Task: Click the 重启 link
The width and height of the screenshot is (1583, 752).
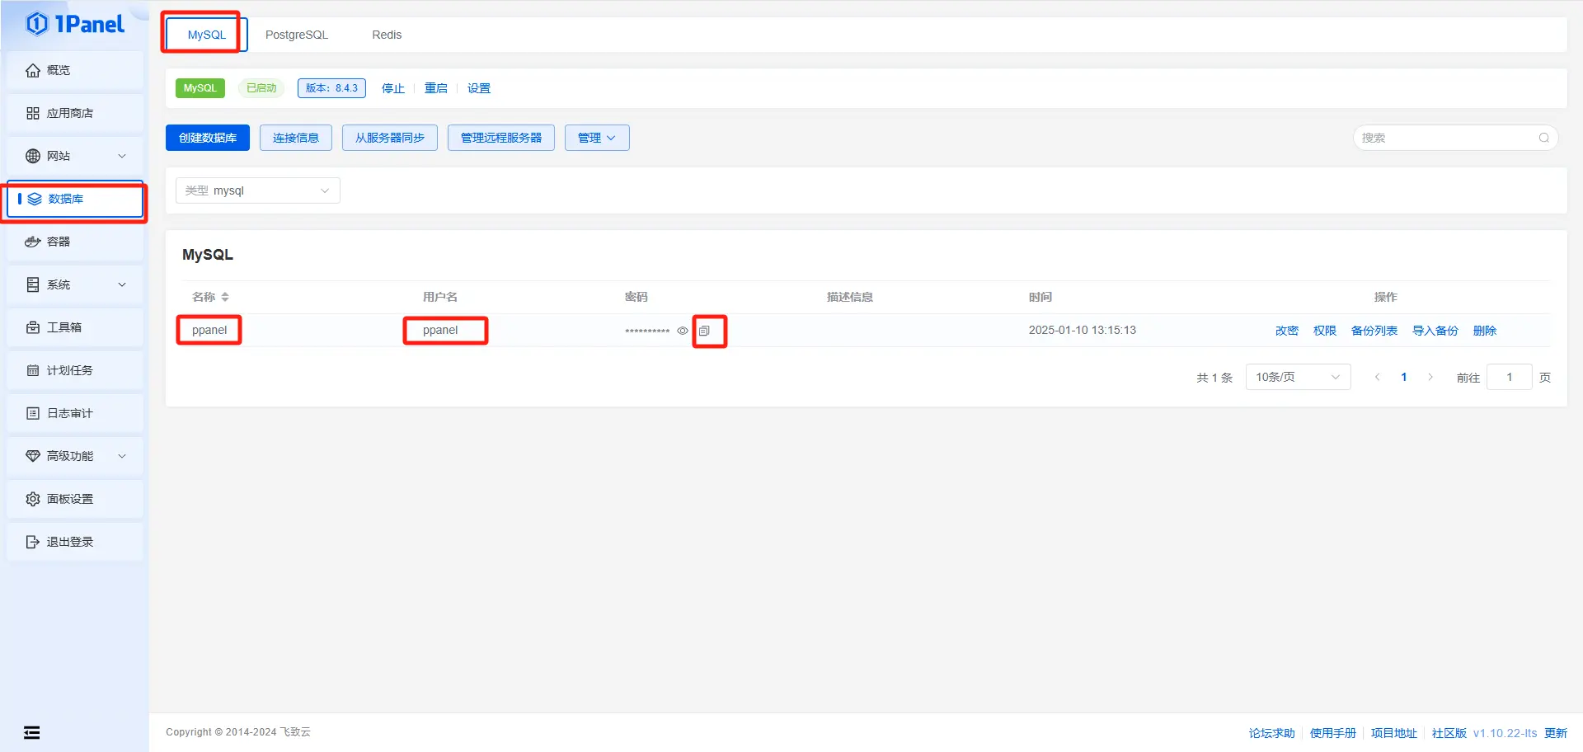Action: [x=436, y=88]
